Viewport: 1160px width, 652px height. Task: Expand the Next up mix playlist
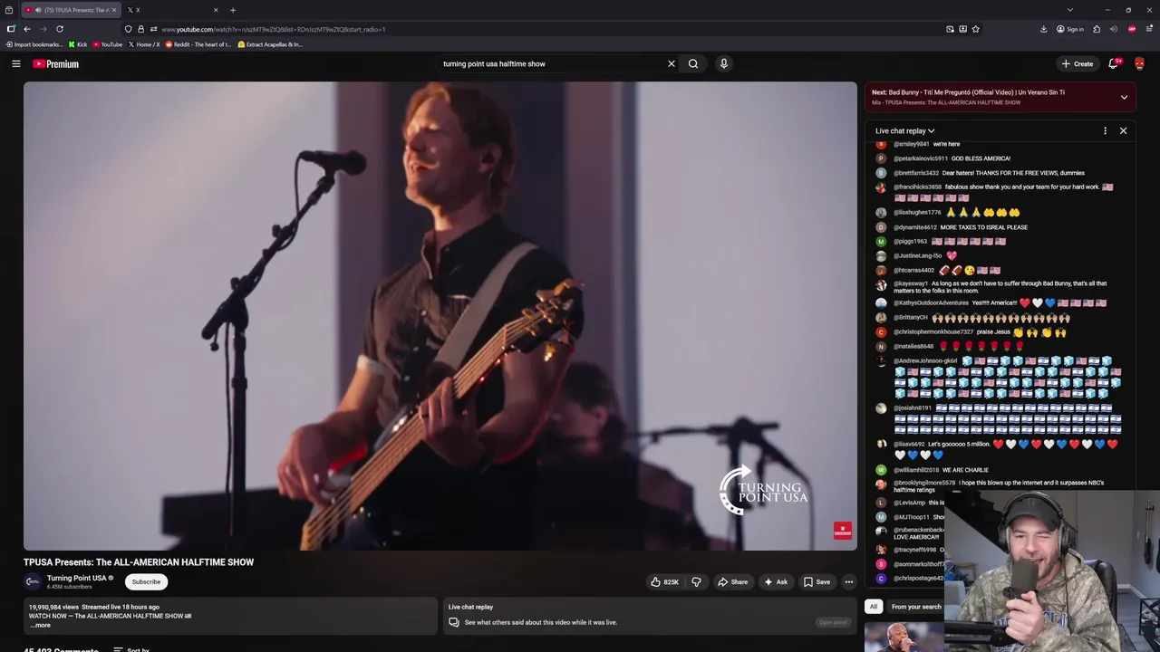[1124, 97]
